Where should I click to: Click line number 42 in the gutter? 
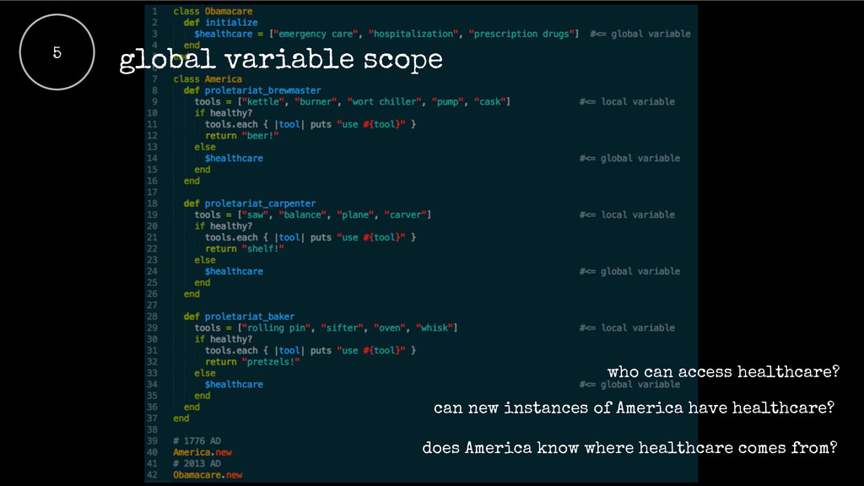(x=152, y=475)
